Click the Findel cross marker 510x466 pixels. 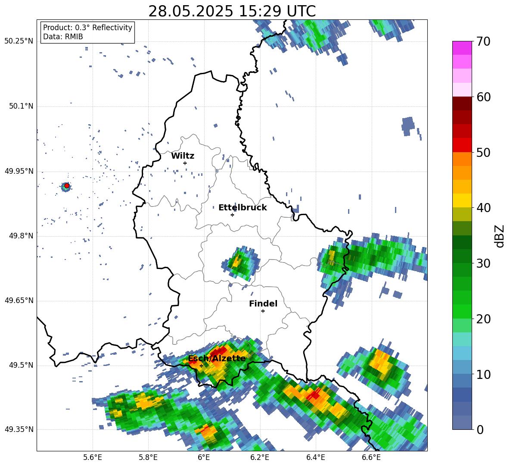[263, 311]
